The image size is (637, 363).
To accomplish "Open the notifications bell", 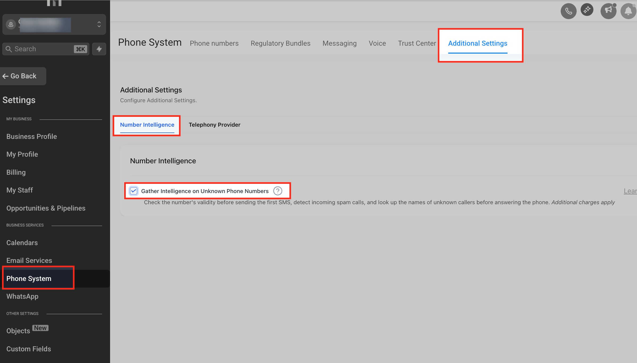I will (628, 11).
